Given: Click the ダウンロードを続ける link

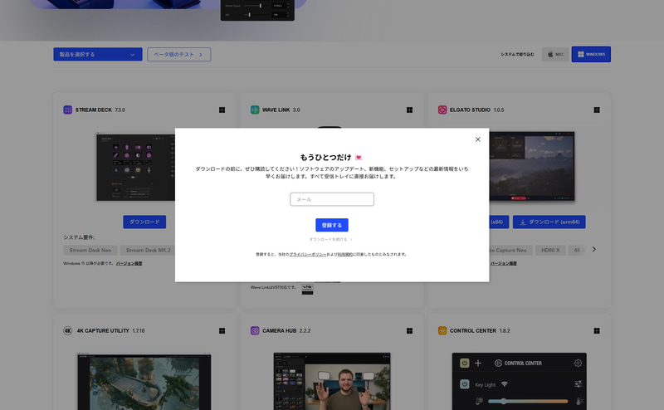Looking at the screenshot, I should coord(330,239).
